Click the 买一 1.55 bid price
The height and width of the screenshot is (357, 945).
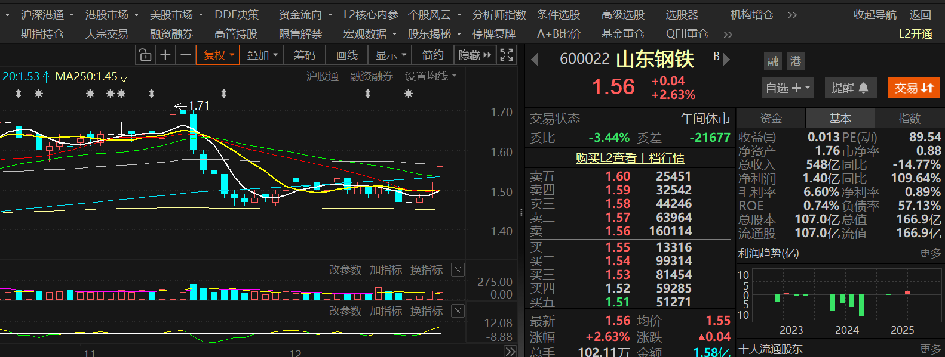click(618, 247)
